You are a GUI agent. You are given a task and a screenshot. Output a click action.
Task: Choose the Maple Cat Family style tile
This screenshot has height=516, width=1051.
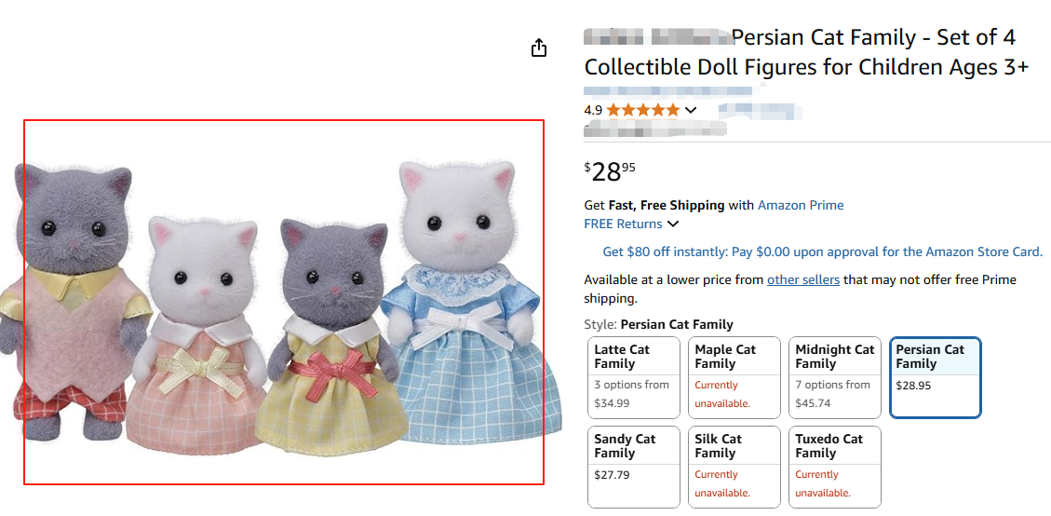(x=734, y=376)
